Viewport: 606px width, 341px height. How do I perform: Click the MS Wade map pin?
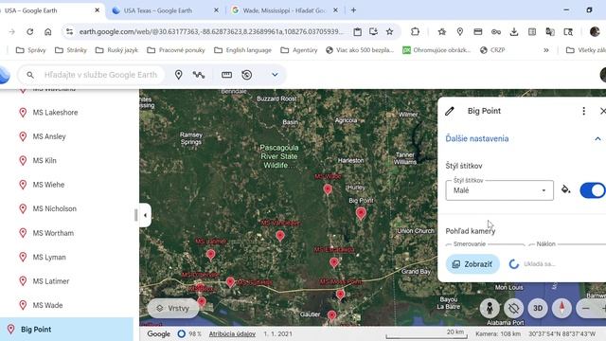[x=328, y=189]
